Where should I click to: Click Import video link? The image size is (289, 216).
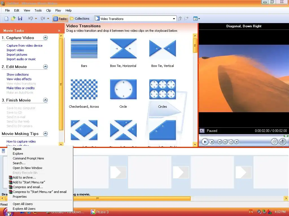coord(15,50)
